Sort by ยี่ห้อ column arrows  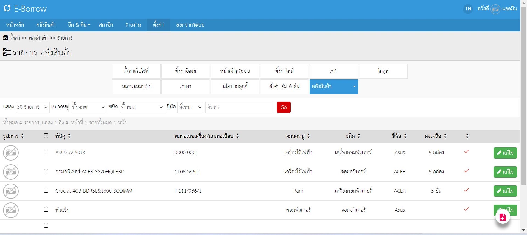[x=405, y=136]
